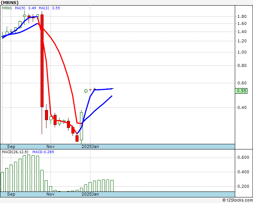Screen dimensions: 253x203
Task: Click the MA(3) legend label
Action: click(44, 8)
